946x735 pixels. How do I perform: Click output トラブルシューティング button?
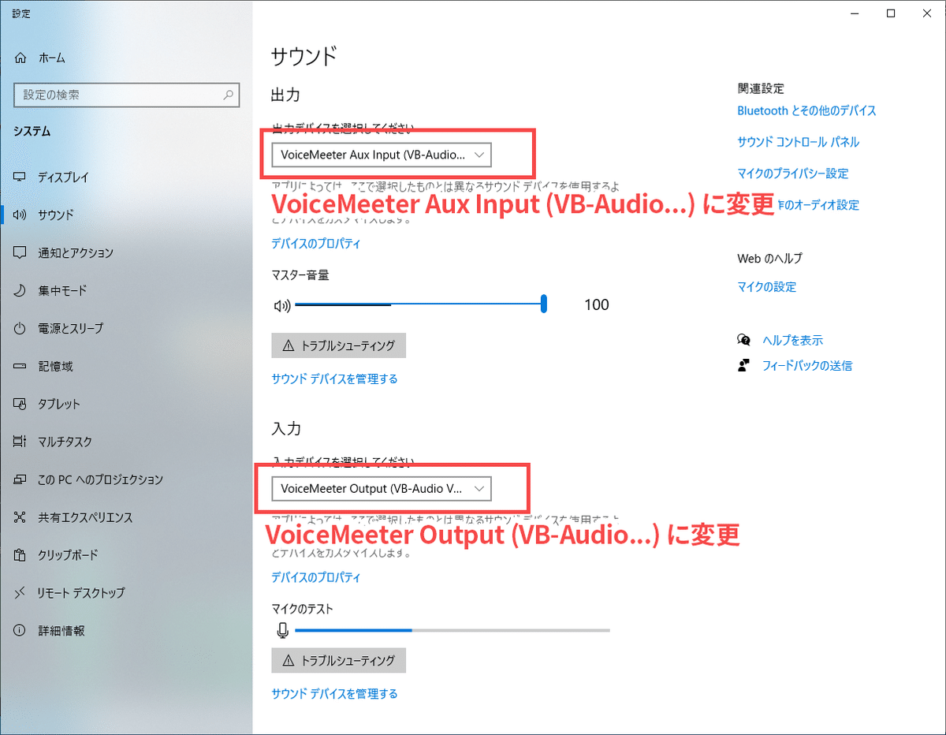pos(338,345)
